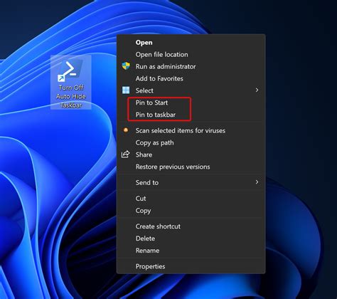This screenshot has height=299, width=337.
Task: Click the Turn Off Auto Hide Taskbar label text
Action: tap(71, 96)
